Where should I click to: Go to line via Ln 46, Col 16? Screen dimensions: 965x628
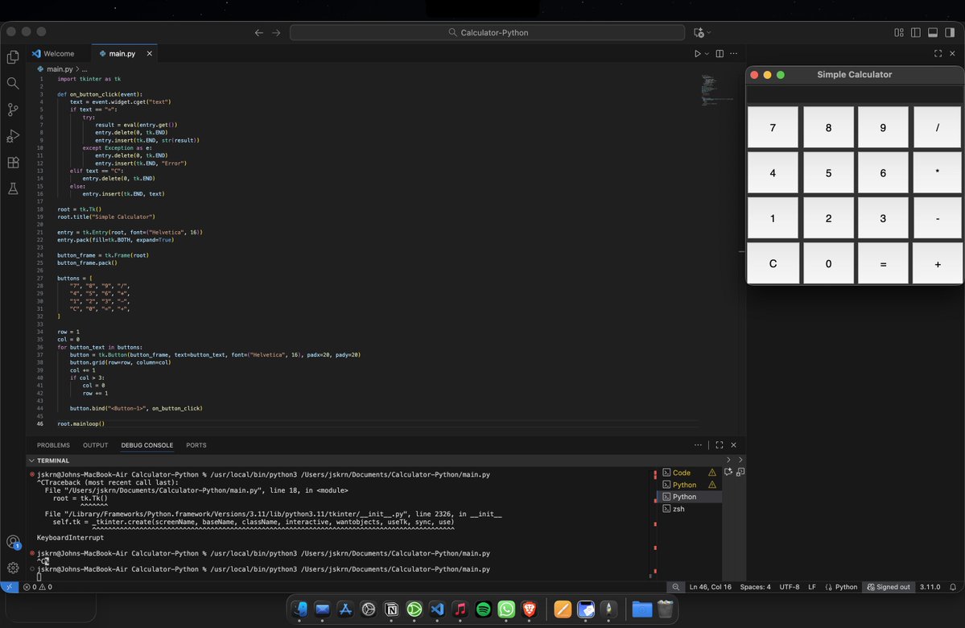point(710,587)
